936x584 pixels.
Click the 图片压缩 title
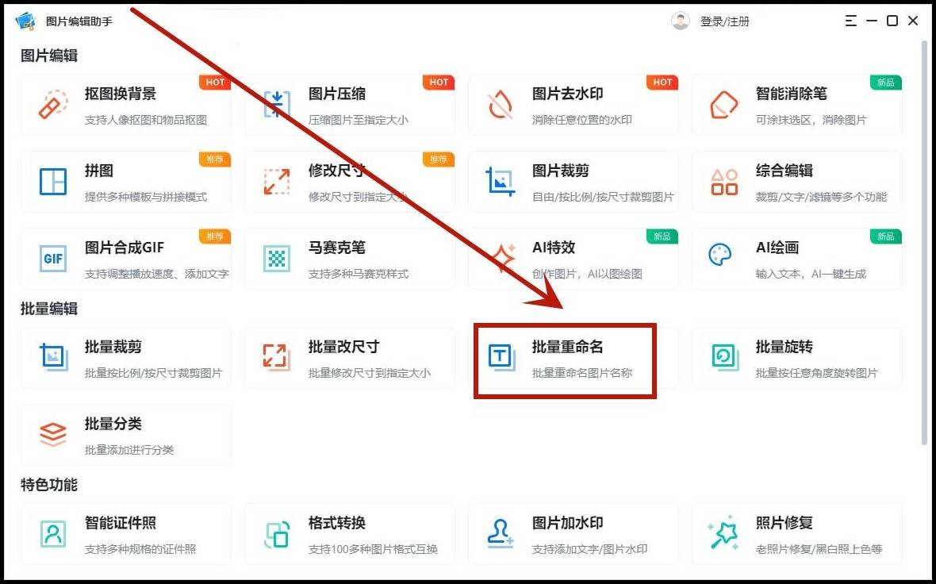pos(336,94)
